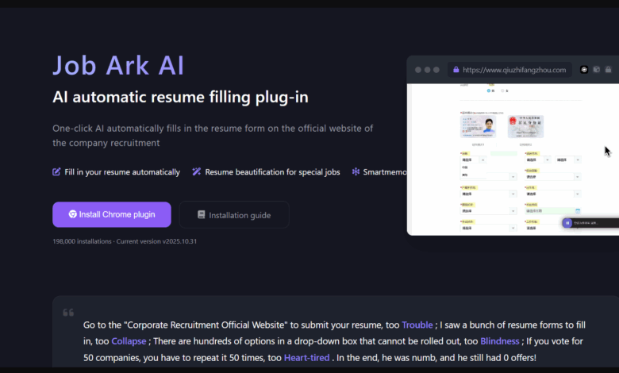Click the Job Ark AI heading
Viewport: 619px width, 373px height.
tap(118, 65)
